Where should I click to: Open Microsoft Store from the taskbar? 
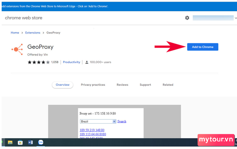click(20, 142)
